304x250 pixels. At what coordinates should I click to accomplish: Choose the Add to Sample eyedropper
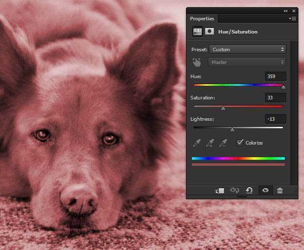(210, 143)
